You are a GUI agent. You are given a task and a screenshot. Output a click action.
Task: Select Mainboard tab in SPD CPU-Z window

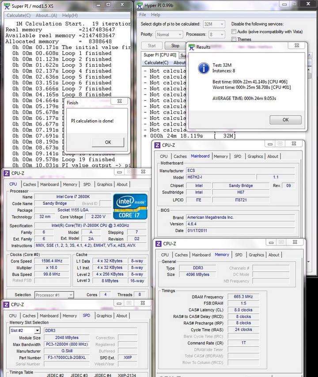(49, 316)
